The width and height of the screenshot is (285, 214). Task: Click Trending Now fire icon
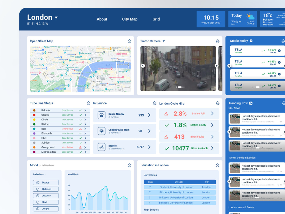[251, 103]
